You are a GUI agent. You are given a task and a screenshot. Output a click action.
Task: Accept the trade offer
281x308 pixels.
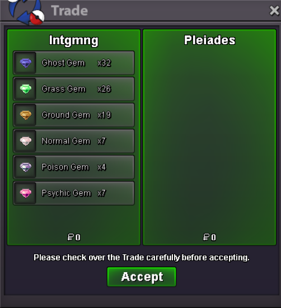142,277
